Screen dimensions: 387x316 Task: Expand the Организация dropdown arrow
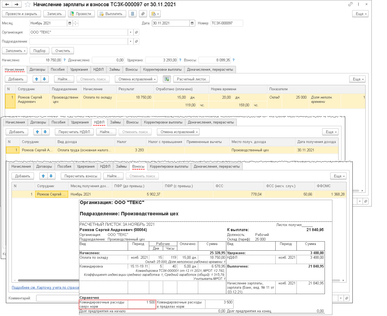tap(130, 32)
